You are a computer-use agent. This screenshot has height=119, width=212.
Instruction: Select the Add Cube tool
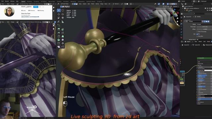tap(59, 25)
